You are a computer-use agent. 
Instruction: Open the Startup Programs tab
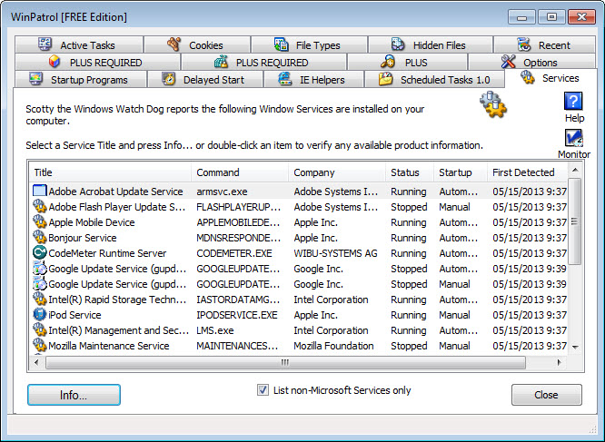[81, 79]
